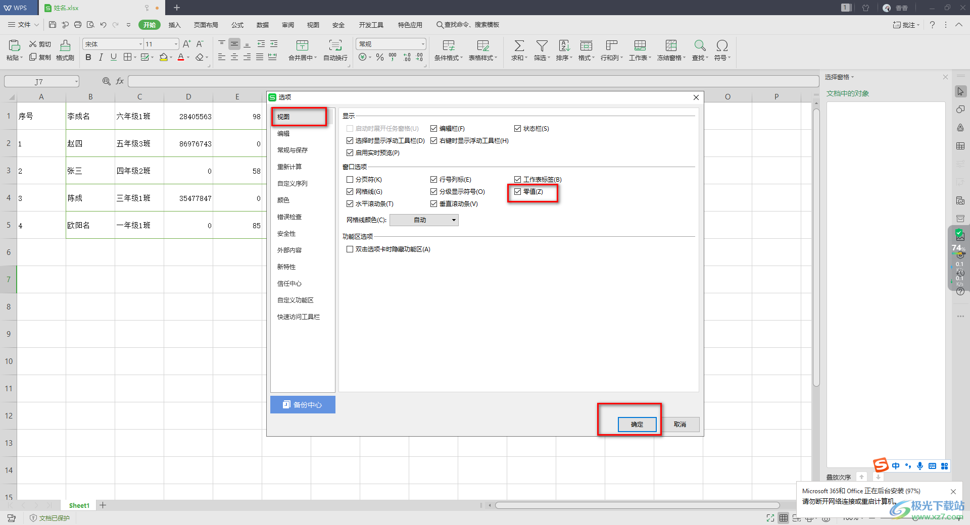Toggle the Row and column headers (E) checkbox
The image size is (970, 525).
coord(433,180)
